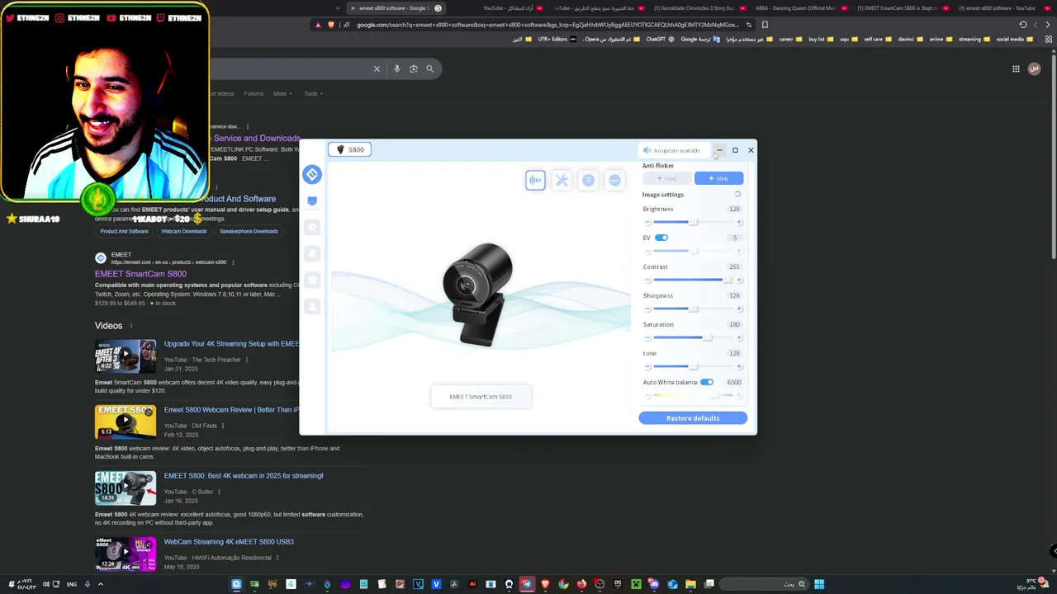Click the wave-shaped icon in EMEET toolbar
1057x594 pixels.
tap(614, 180)
